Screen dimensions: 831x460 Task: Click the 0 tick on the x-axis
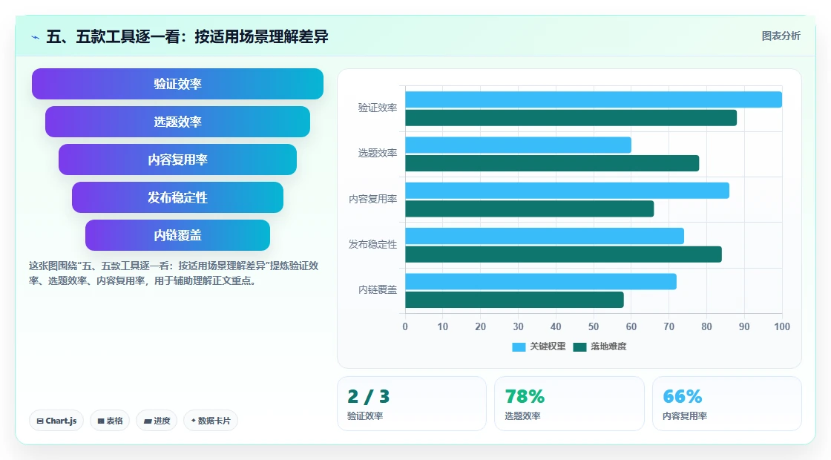pyautogui.click(x=405, y=327)
